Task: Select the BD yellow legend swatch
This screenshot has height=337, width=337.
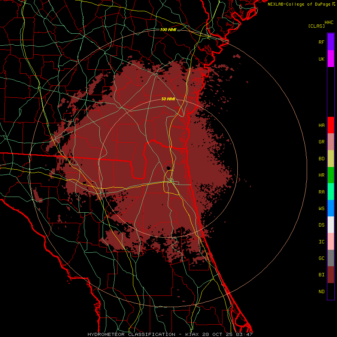Action: point(331,159)
